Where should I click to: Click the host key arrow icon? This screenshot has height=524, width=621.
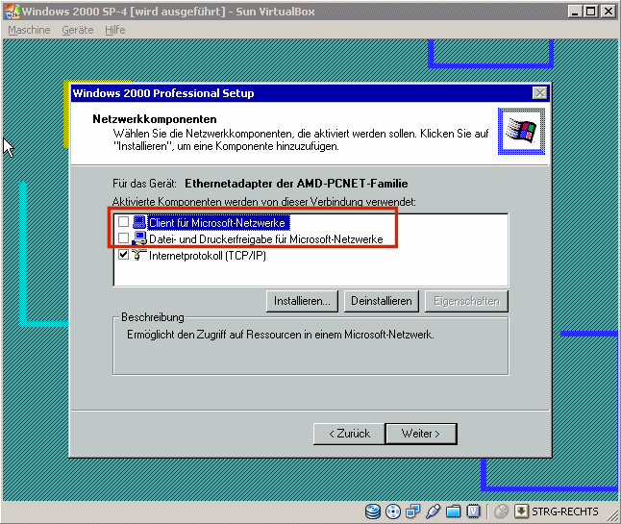click(x=522, y=512)
